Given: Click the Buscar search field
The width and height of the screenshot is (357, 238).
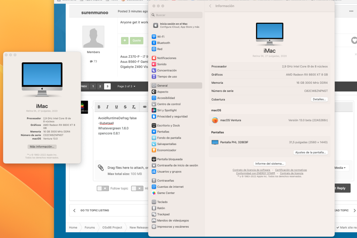Looking at the screenshot, I should click(x=176, y=15).
